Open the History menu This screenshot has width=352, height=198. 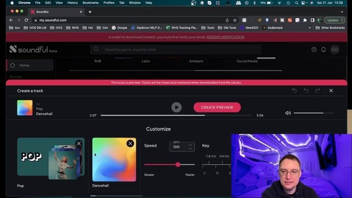tap(73, 3)
